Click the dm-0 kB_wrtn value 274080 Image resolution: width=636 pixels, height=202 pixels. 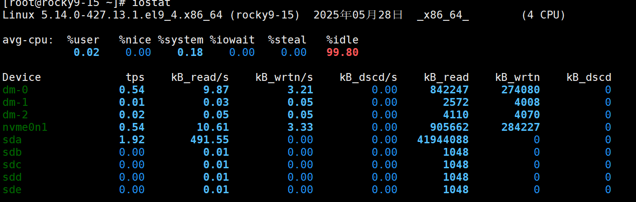tap(521, 90)
